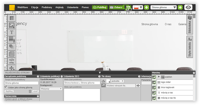
Task: Open the Dostępność Wszyscy dropdown
Action: click(51, 89)
